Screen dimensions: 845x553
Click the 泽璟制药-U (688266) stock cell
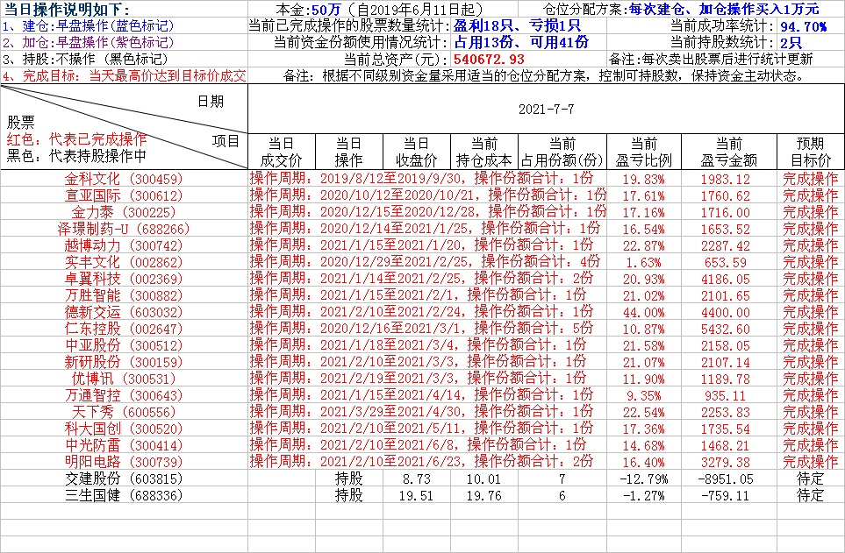[x=124, y=229]
